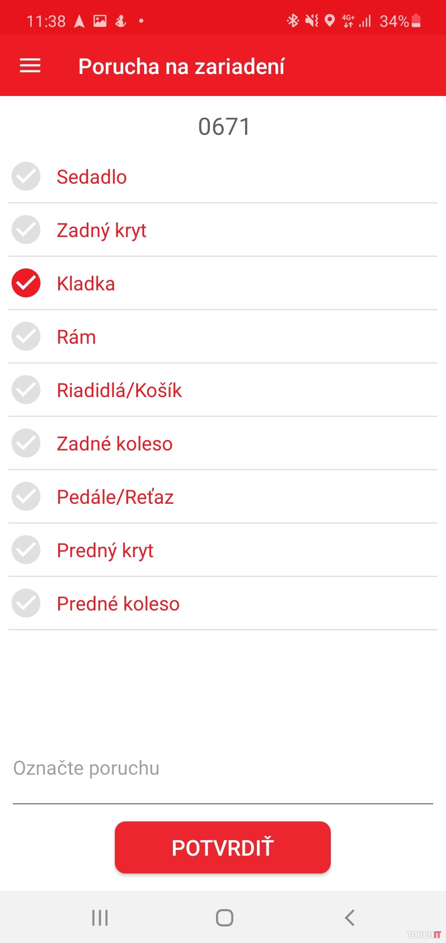The height and width of the screenshot is (943, 446).
Task: Enable the Rám fault checkbox
Action: (x=26, y=336)
